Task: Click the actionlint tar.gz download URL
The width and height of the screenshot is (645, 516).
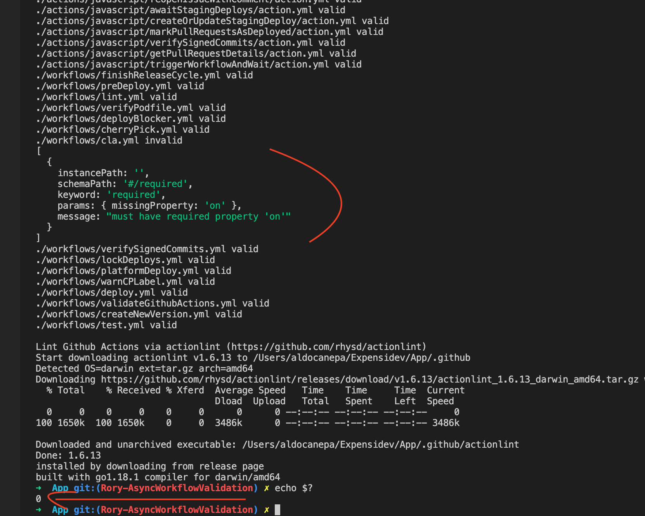Action: click(370, 379)
